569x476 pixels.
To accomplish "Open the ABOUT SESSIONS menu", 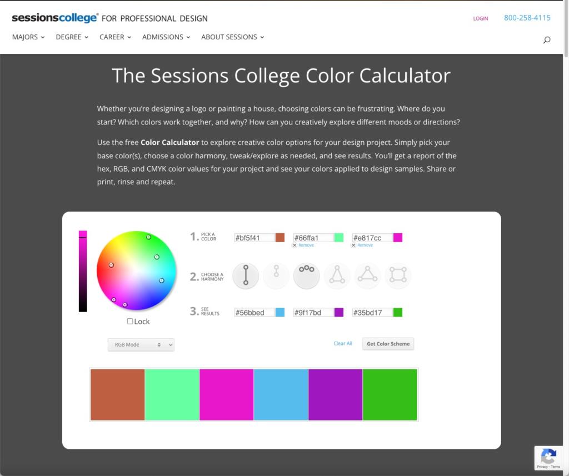I will pos(229,37).
